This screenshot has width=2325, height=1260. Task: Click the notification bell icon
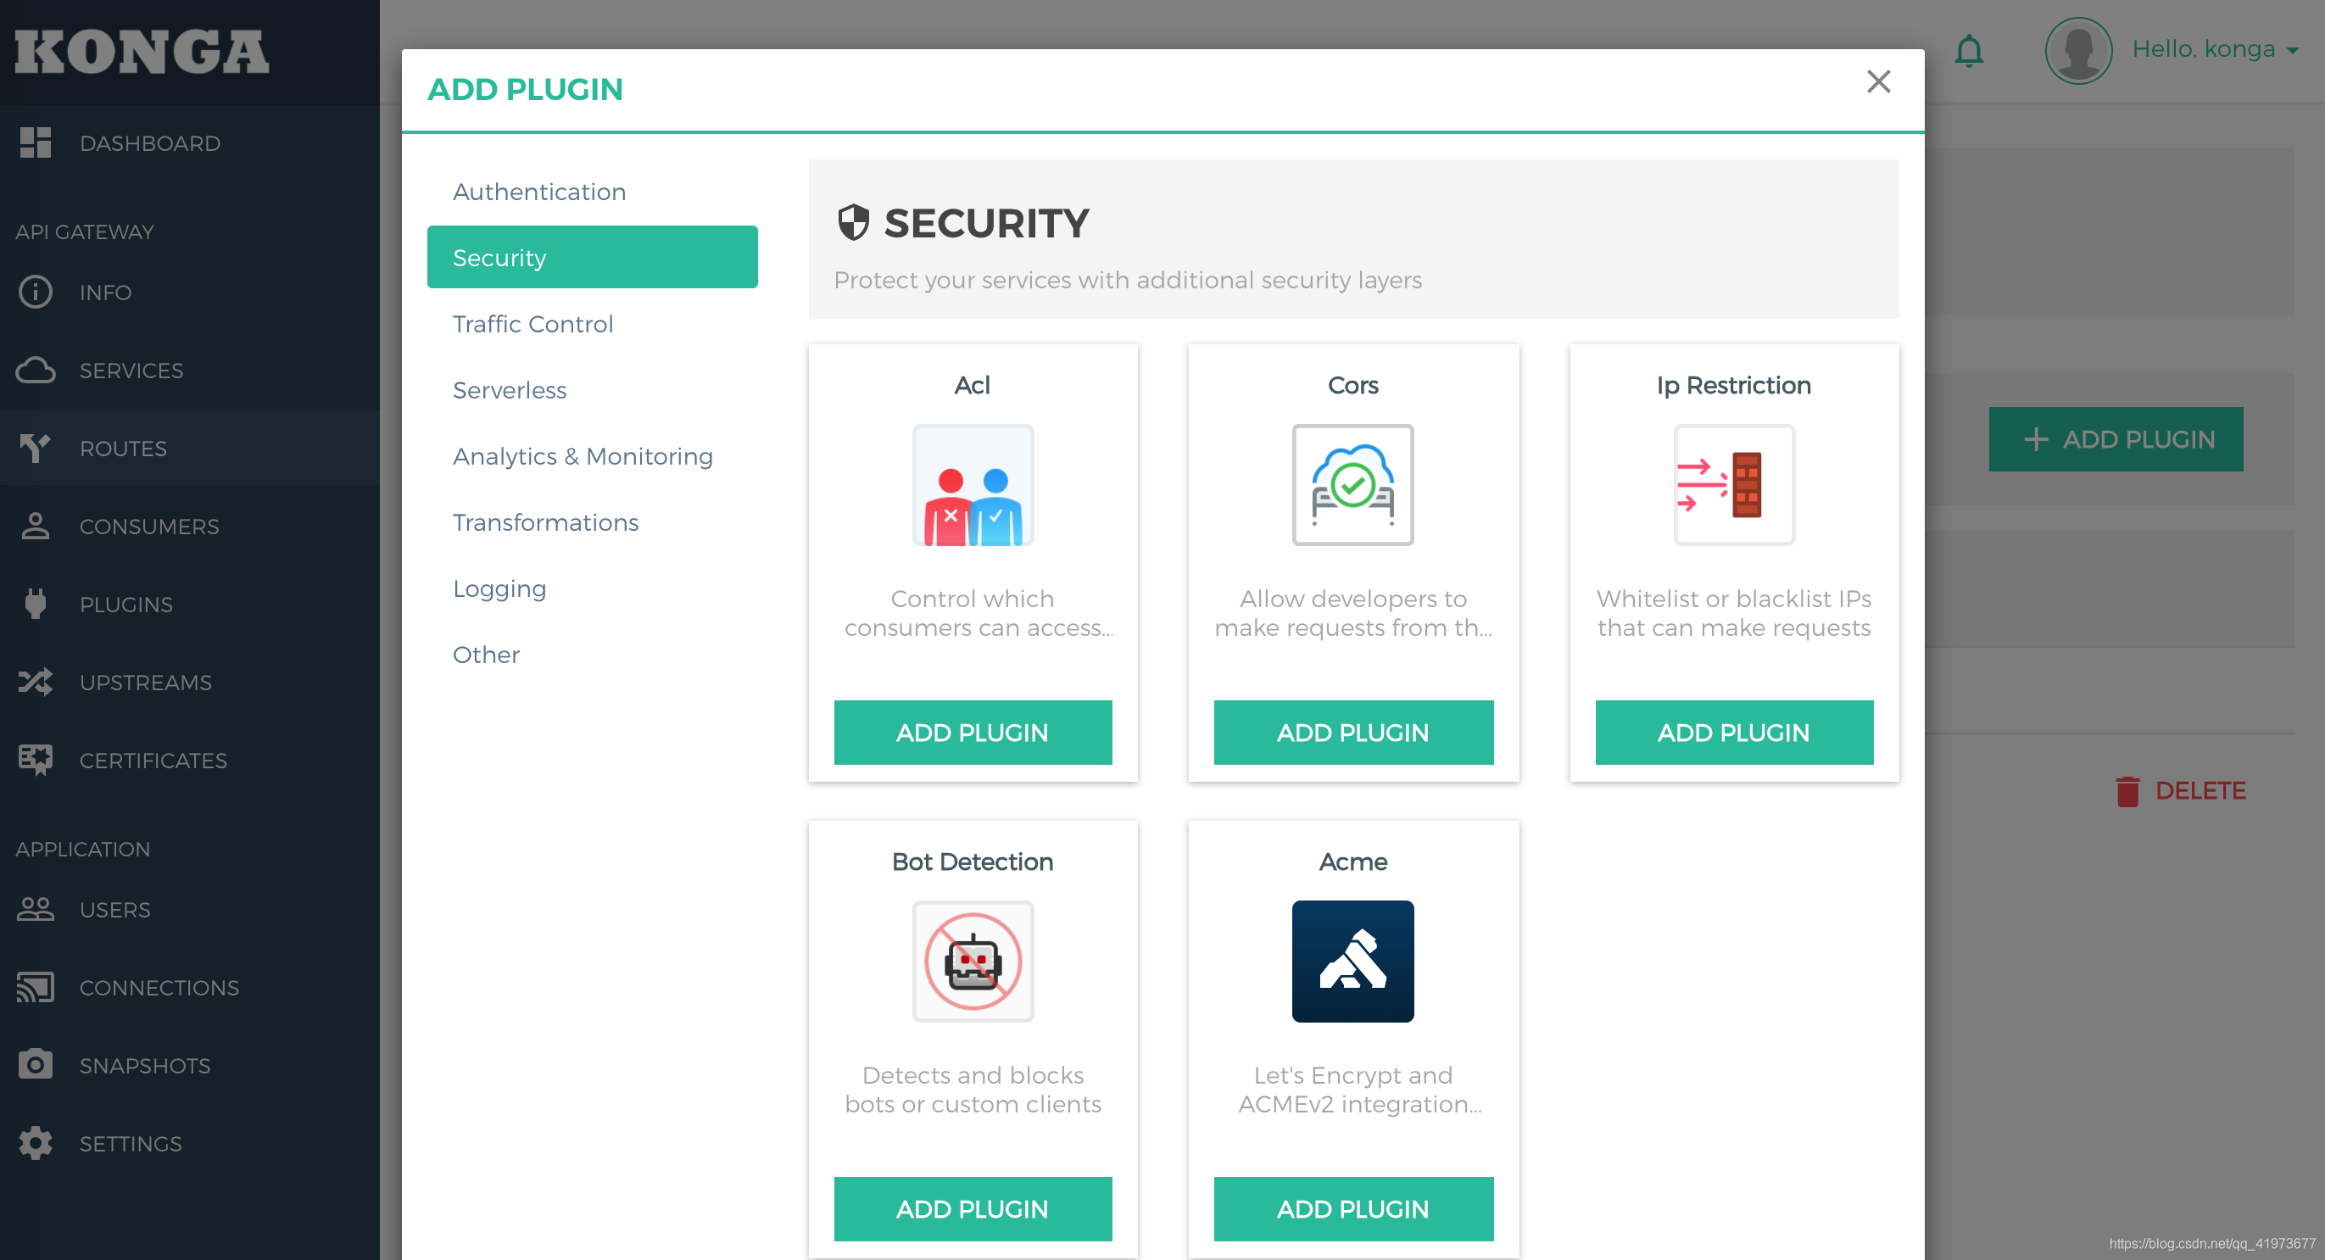pos(1969,51)
